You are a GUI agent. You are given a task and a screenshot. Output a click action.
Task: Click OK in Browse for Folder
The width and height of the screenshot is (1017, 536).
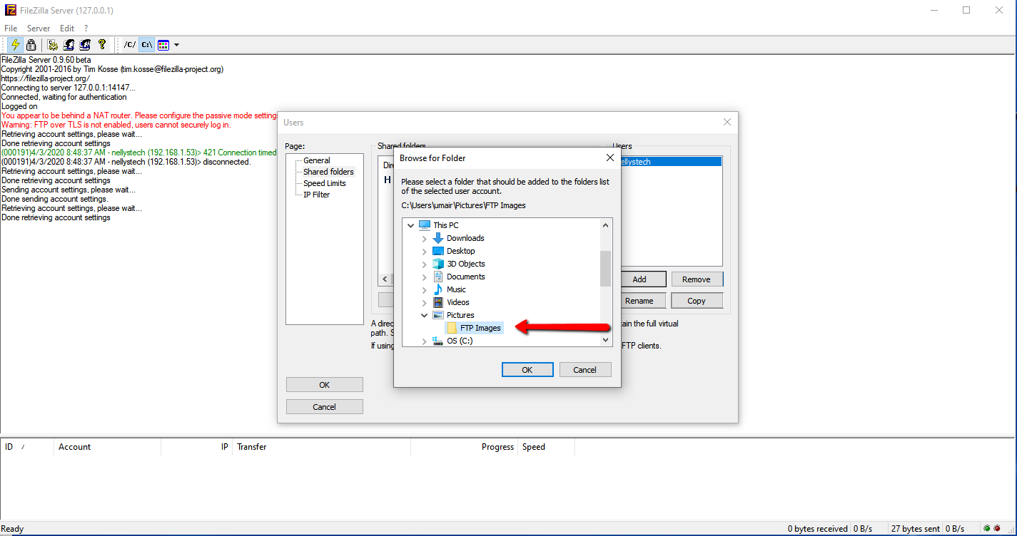[x=527, y=370]
